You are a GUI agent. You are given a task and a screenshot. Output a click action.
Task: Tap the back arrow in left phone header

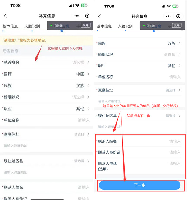[x=5, y=16]
